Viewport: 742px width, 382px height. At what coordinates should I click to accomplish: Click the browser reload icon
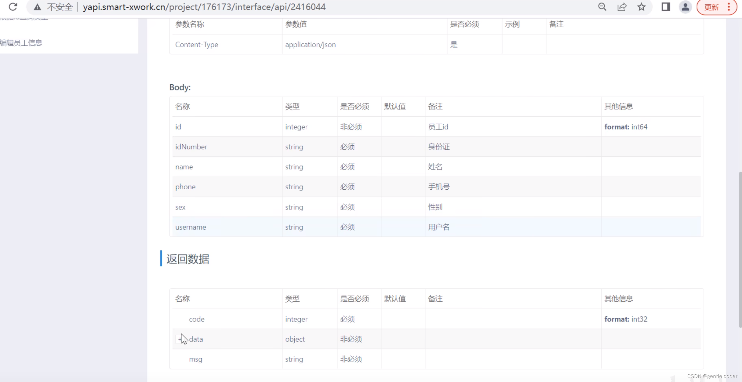pos(13,7)
